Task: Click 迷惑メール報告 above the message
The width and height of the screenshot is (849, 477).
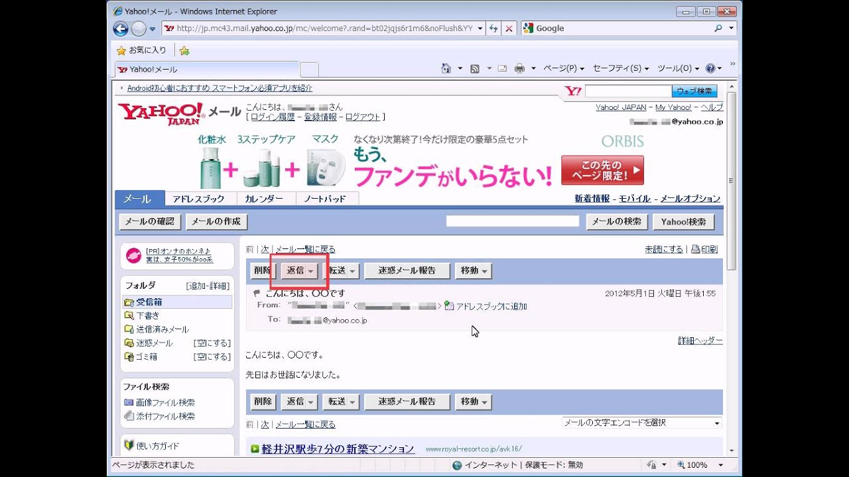Action: tap(407, 271)
